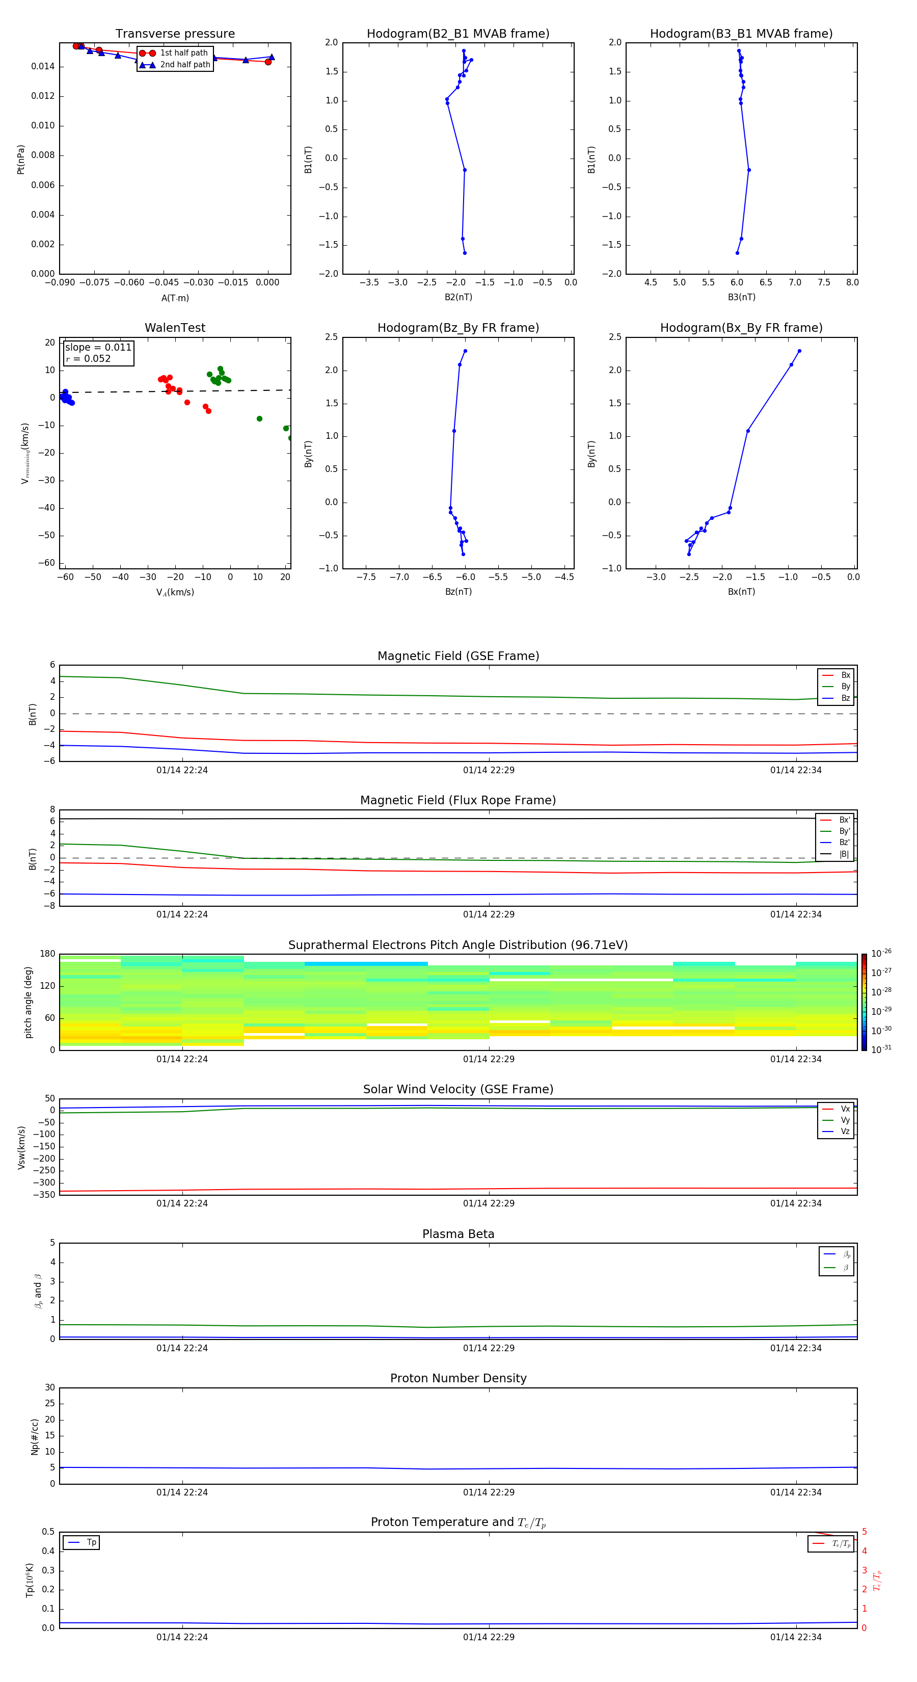Click the pitch angle plot's colorbar

point(864,1002)
